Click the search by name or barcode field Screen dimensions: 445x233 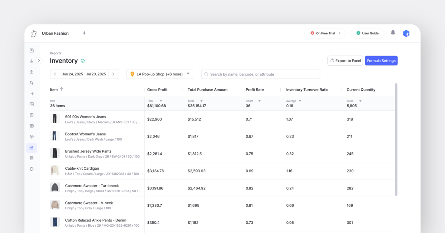(260, 74)
